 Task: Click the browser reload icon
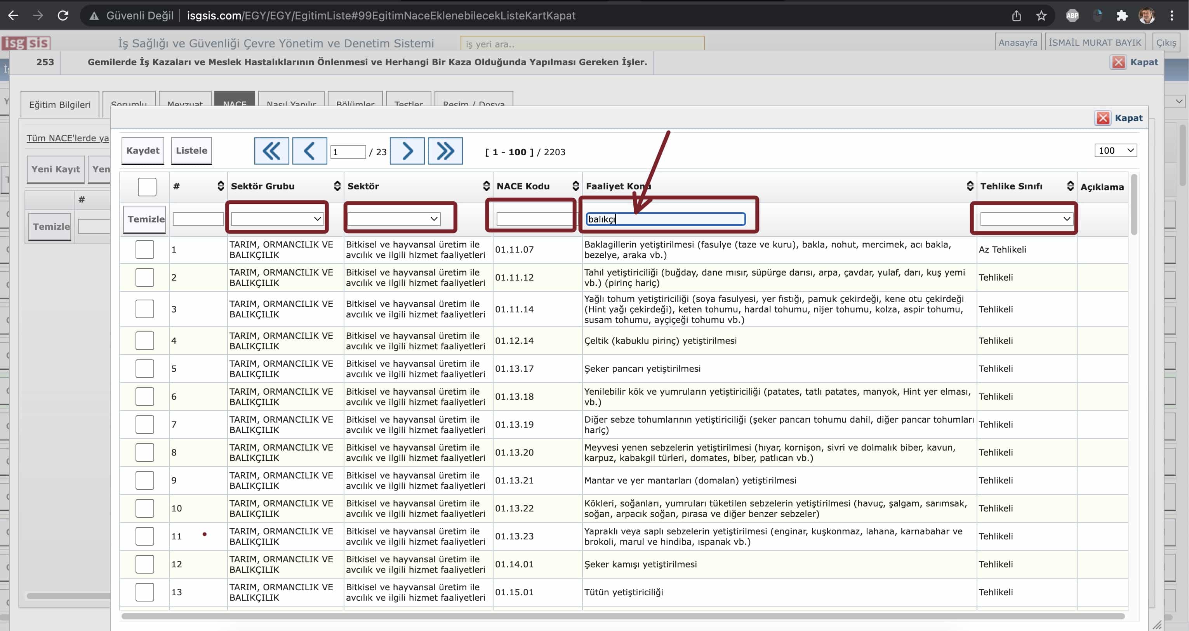click(x=63, y=16)
